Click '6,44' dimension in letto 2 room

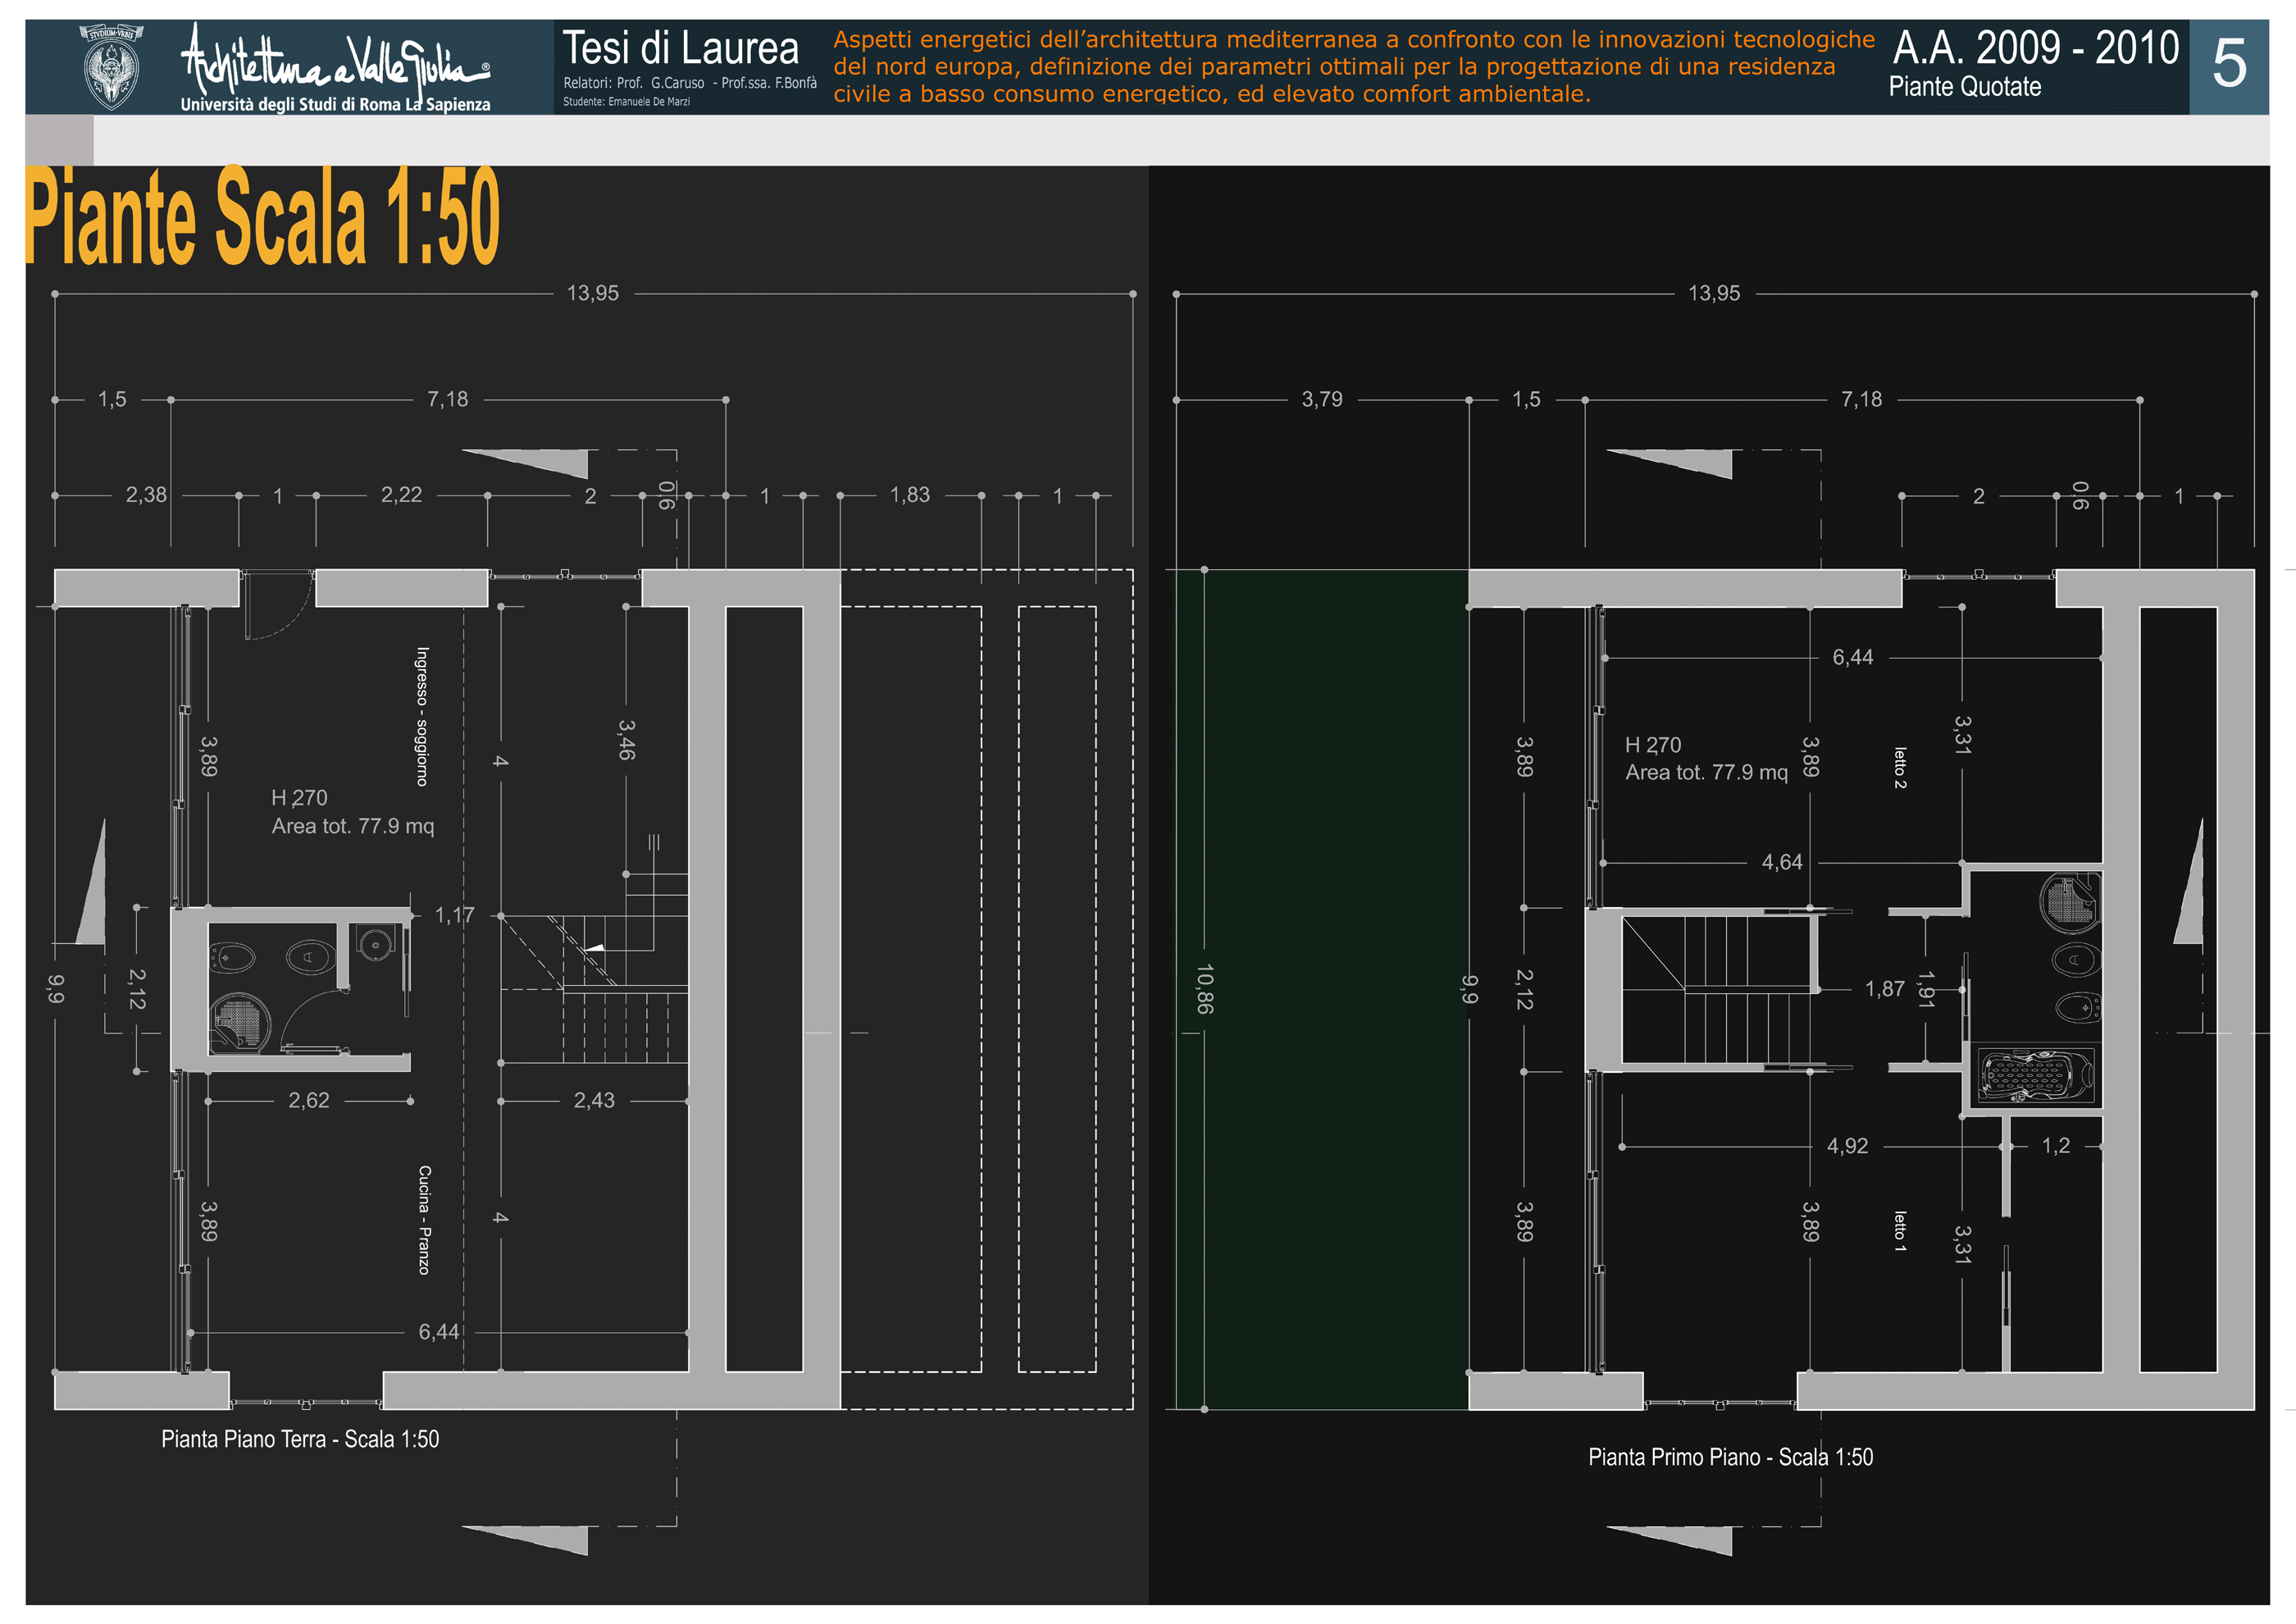click(1853, 657)
